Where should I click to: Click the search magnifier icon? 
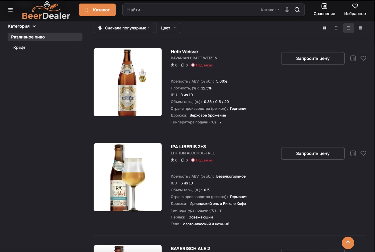coord(297,10)
